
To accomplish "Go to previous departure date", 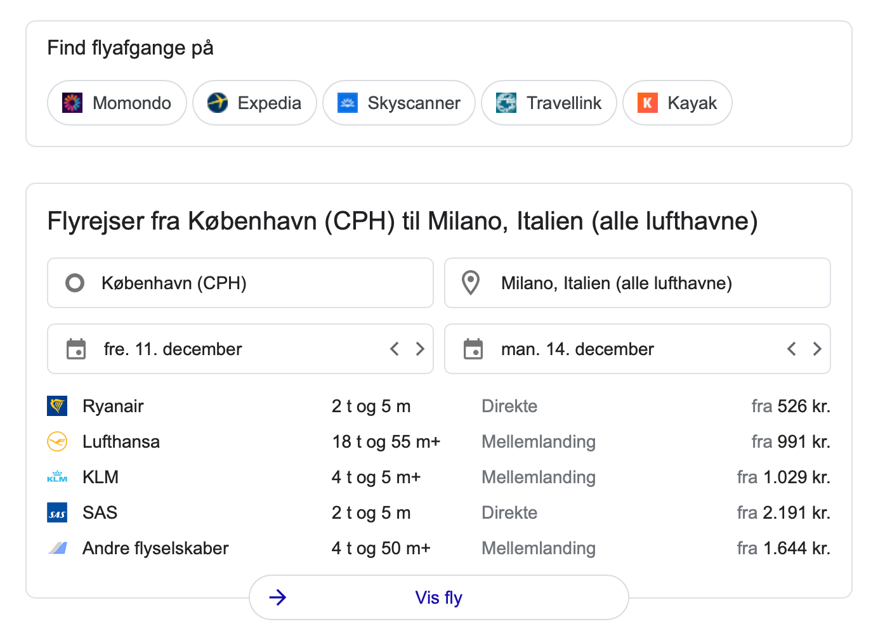I will coord(395,349).
